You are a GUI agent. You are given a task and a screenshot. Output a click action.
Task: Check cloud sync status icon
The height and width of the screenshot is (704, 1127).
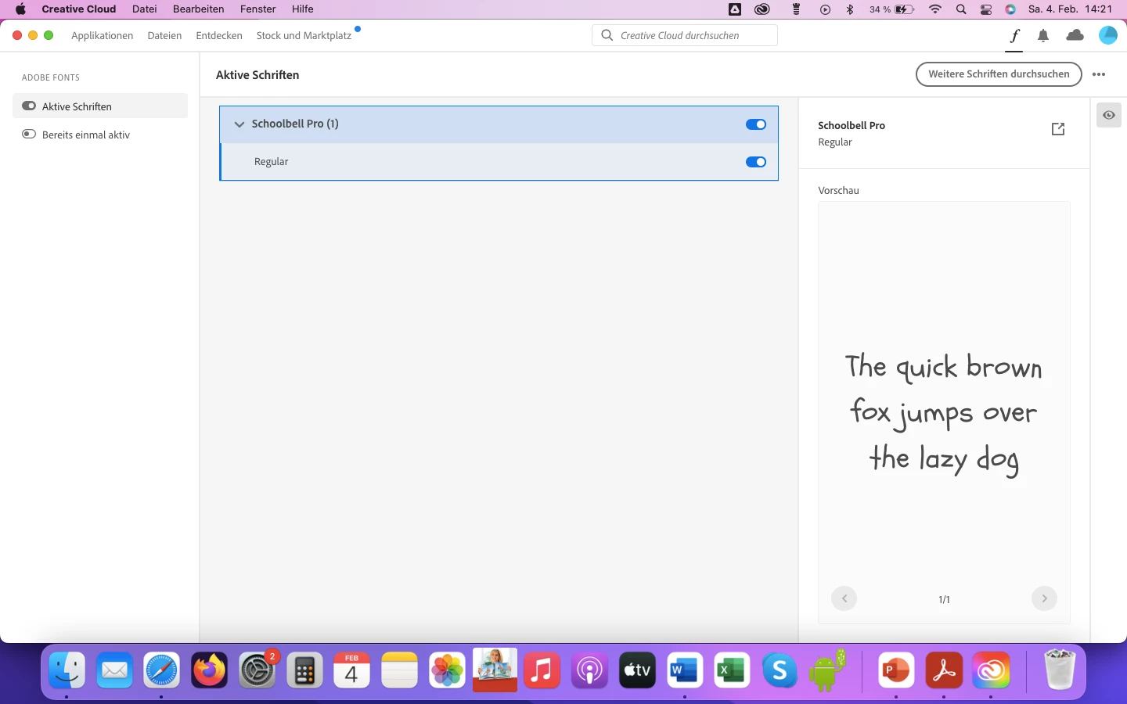point(1075,35)
